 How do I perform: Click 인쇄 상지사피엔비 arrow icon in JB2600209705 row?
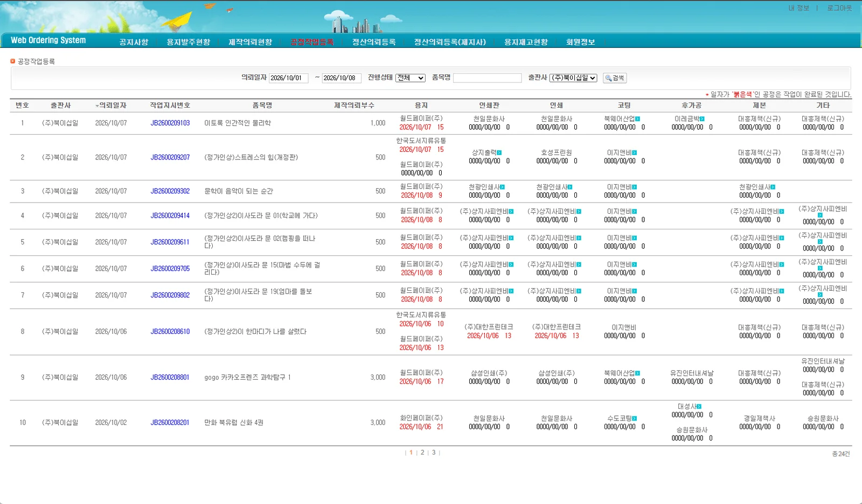579,265
